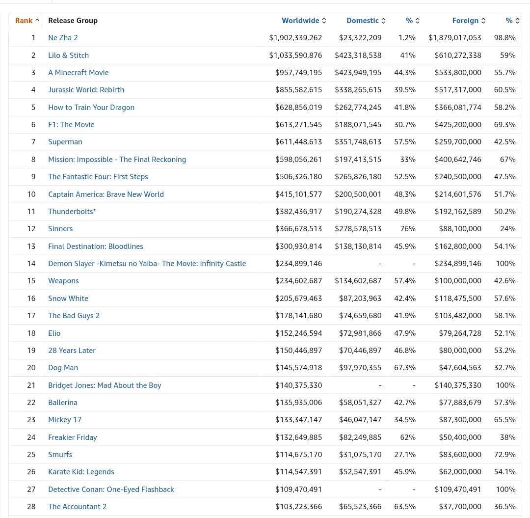Sort by Worldwide gross column header
The image size is (530, 518).
tap(304, 21)
